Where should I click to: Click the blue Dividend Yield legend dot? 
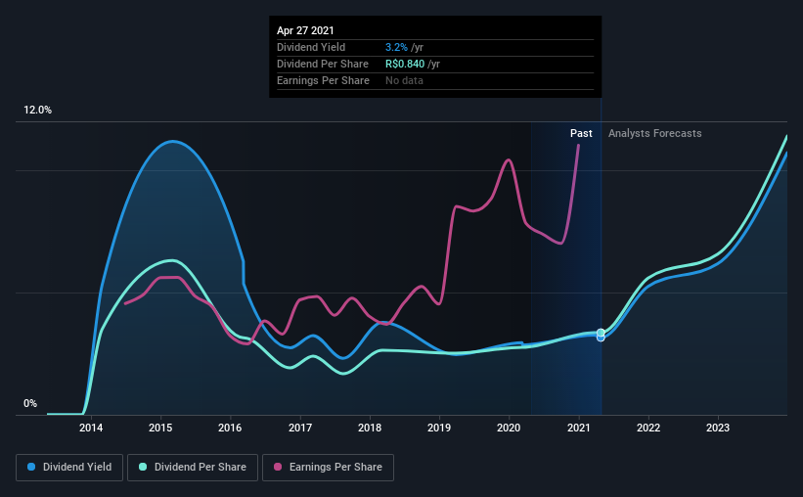click(31, 467)
